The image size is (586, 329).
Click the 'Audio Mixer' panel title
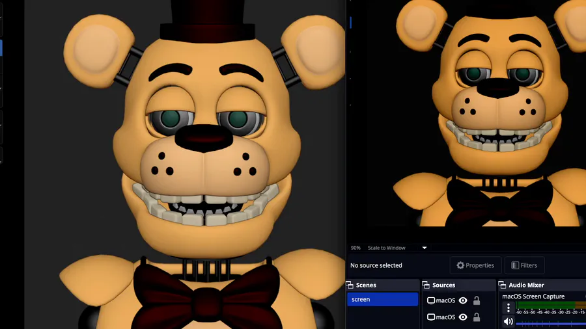(x=526, y=285)
